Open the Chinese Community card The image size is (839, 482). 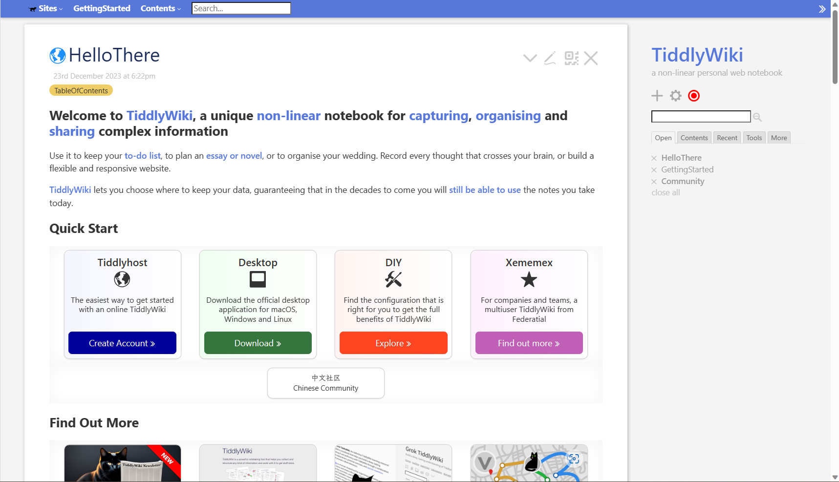click(326, 383)
